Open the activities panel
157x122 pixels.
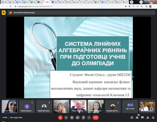[148, 118]
